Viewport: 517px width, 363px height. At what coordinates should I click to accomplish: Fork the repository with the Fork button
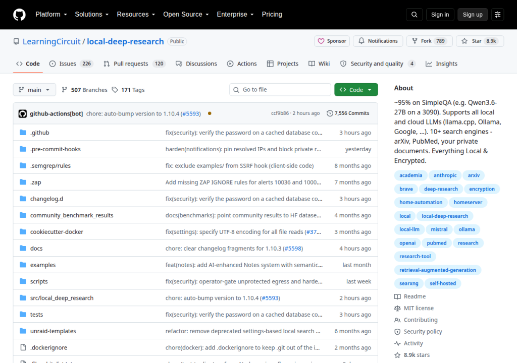coord(429,41)
